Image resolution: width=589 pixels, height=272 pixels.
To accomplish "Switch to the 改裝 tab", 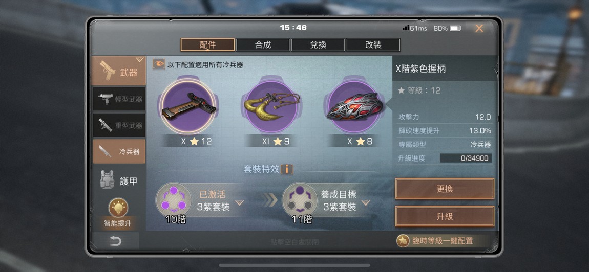I will point(373,44).
